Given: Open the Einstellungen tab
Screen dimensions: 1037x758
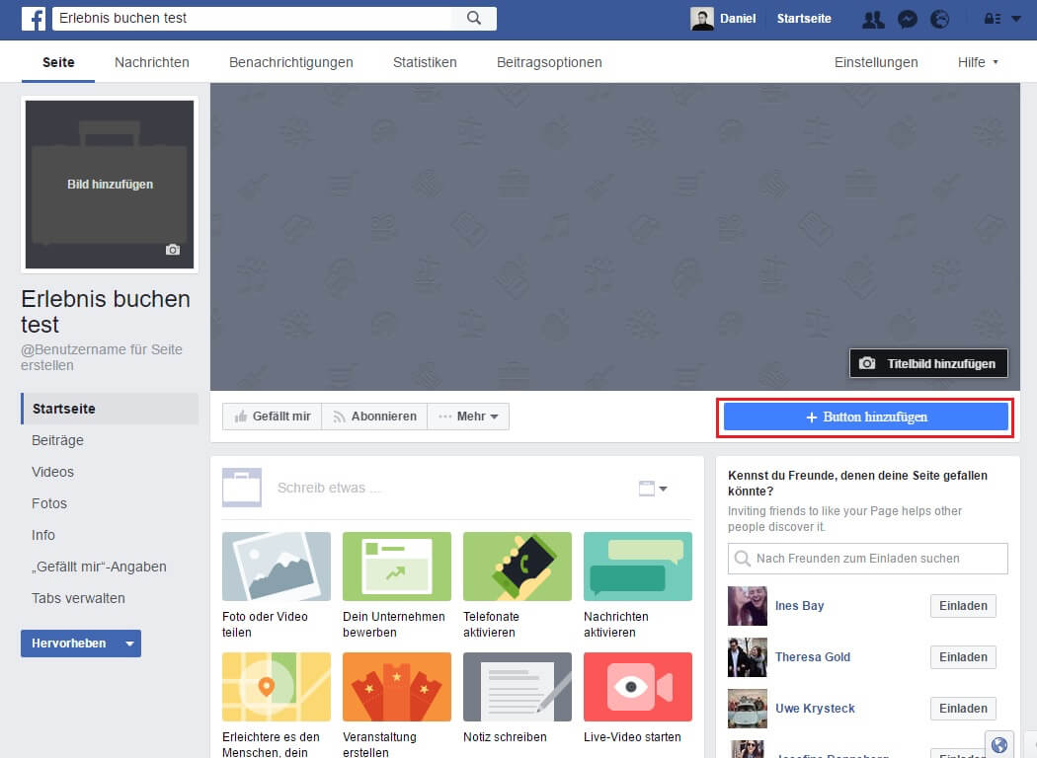Looking at the screenshot, I should click(x=876, y=62).
